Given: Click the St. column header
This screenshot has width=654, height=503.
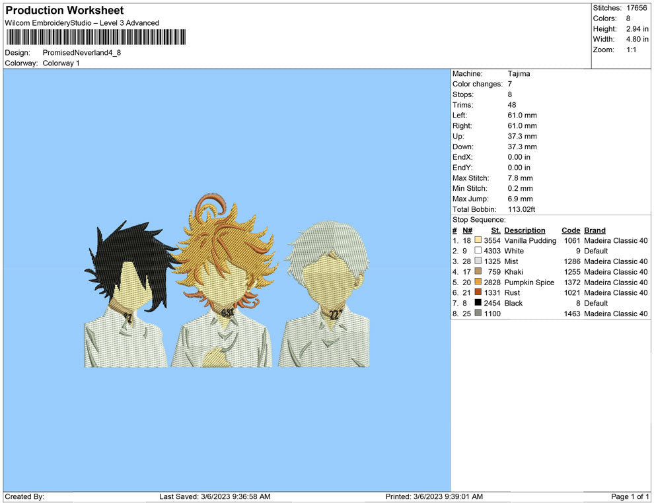Looking at the screenshot, I should click(495, 230).
